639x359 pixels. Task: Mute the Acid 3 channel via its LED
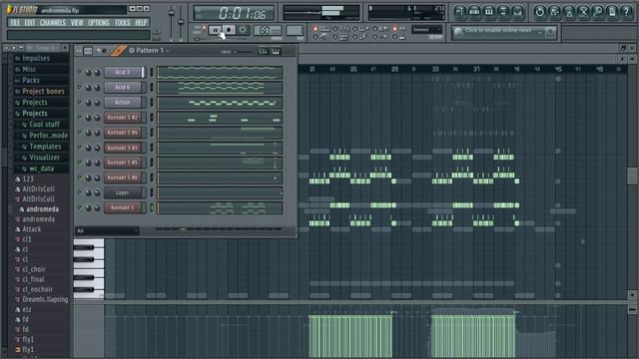[x=80, y=73]
